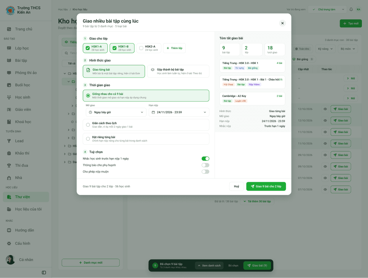Enable Thông báo cho phụ huynh switch

coord(205,165)
